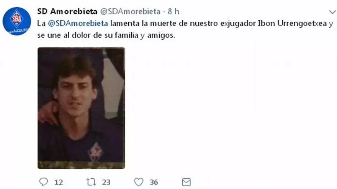Viewport: 337px width, 189px height.
Task: Open the SD Amorebieta profile avatar
Action: click(17, 21)
